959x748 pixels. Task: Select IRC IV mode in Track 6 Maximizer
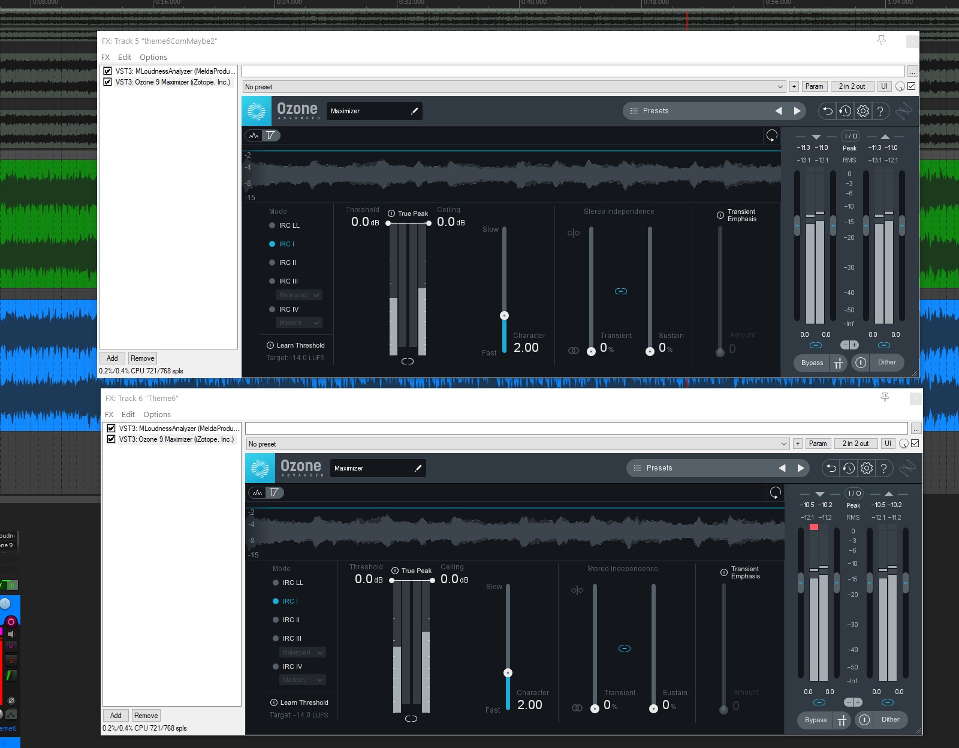[x=288, y=666]
